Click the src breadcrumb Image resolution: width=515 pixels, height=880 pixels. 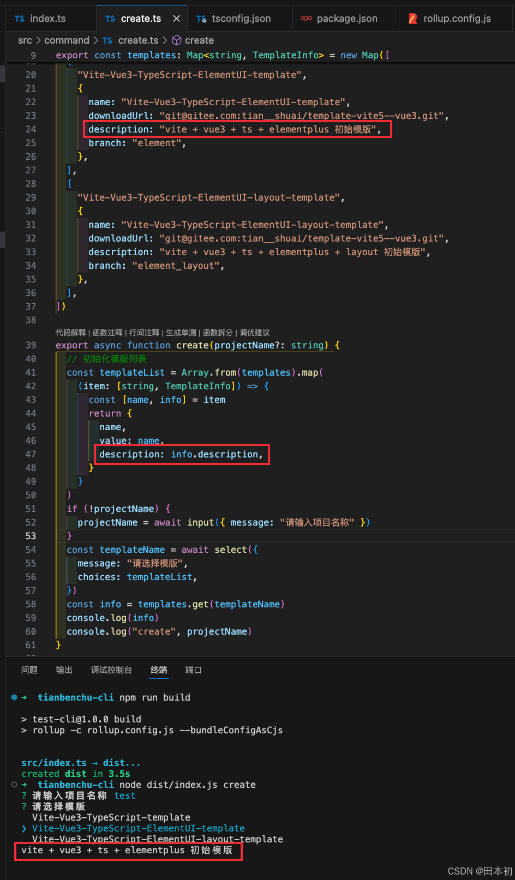pos(25,40)
